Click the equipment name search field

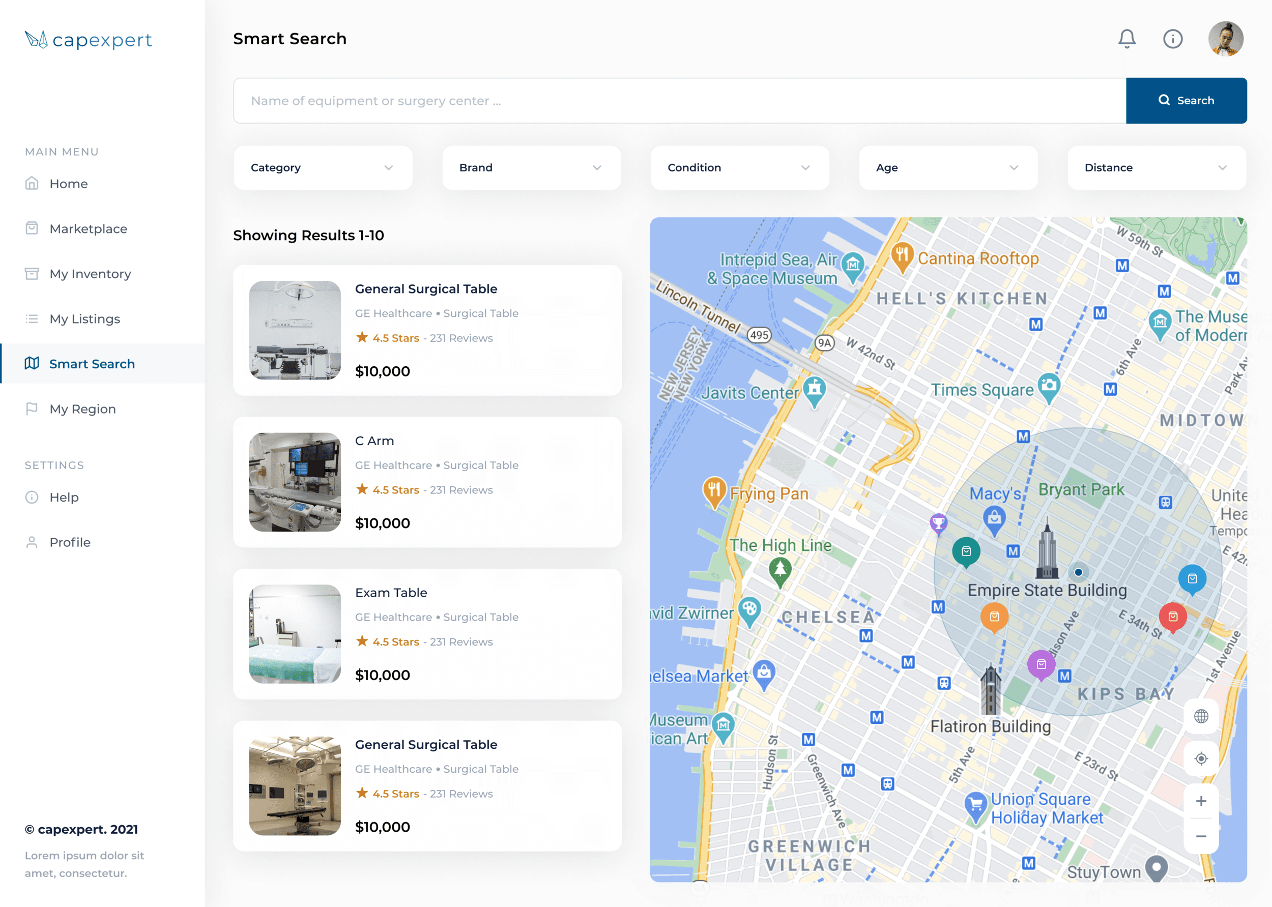click(x=679, y=101)
